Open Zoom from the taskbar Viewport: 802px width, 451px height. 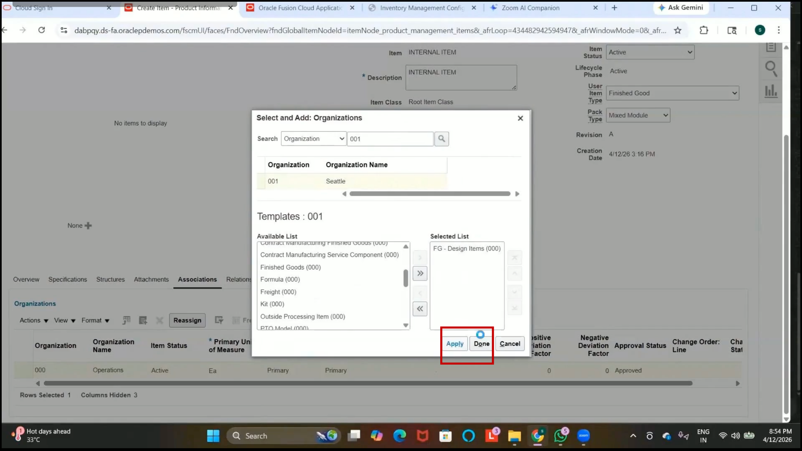coord(584,436)
